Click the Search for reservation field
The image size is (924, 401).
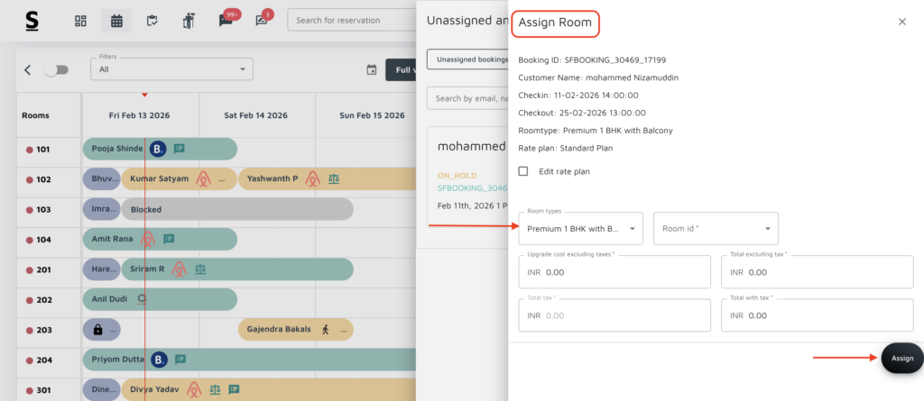[x=352, y=21]
